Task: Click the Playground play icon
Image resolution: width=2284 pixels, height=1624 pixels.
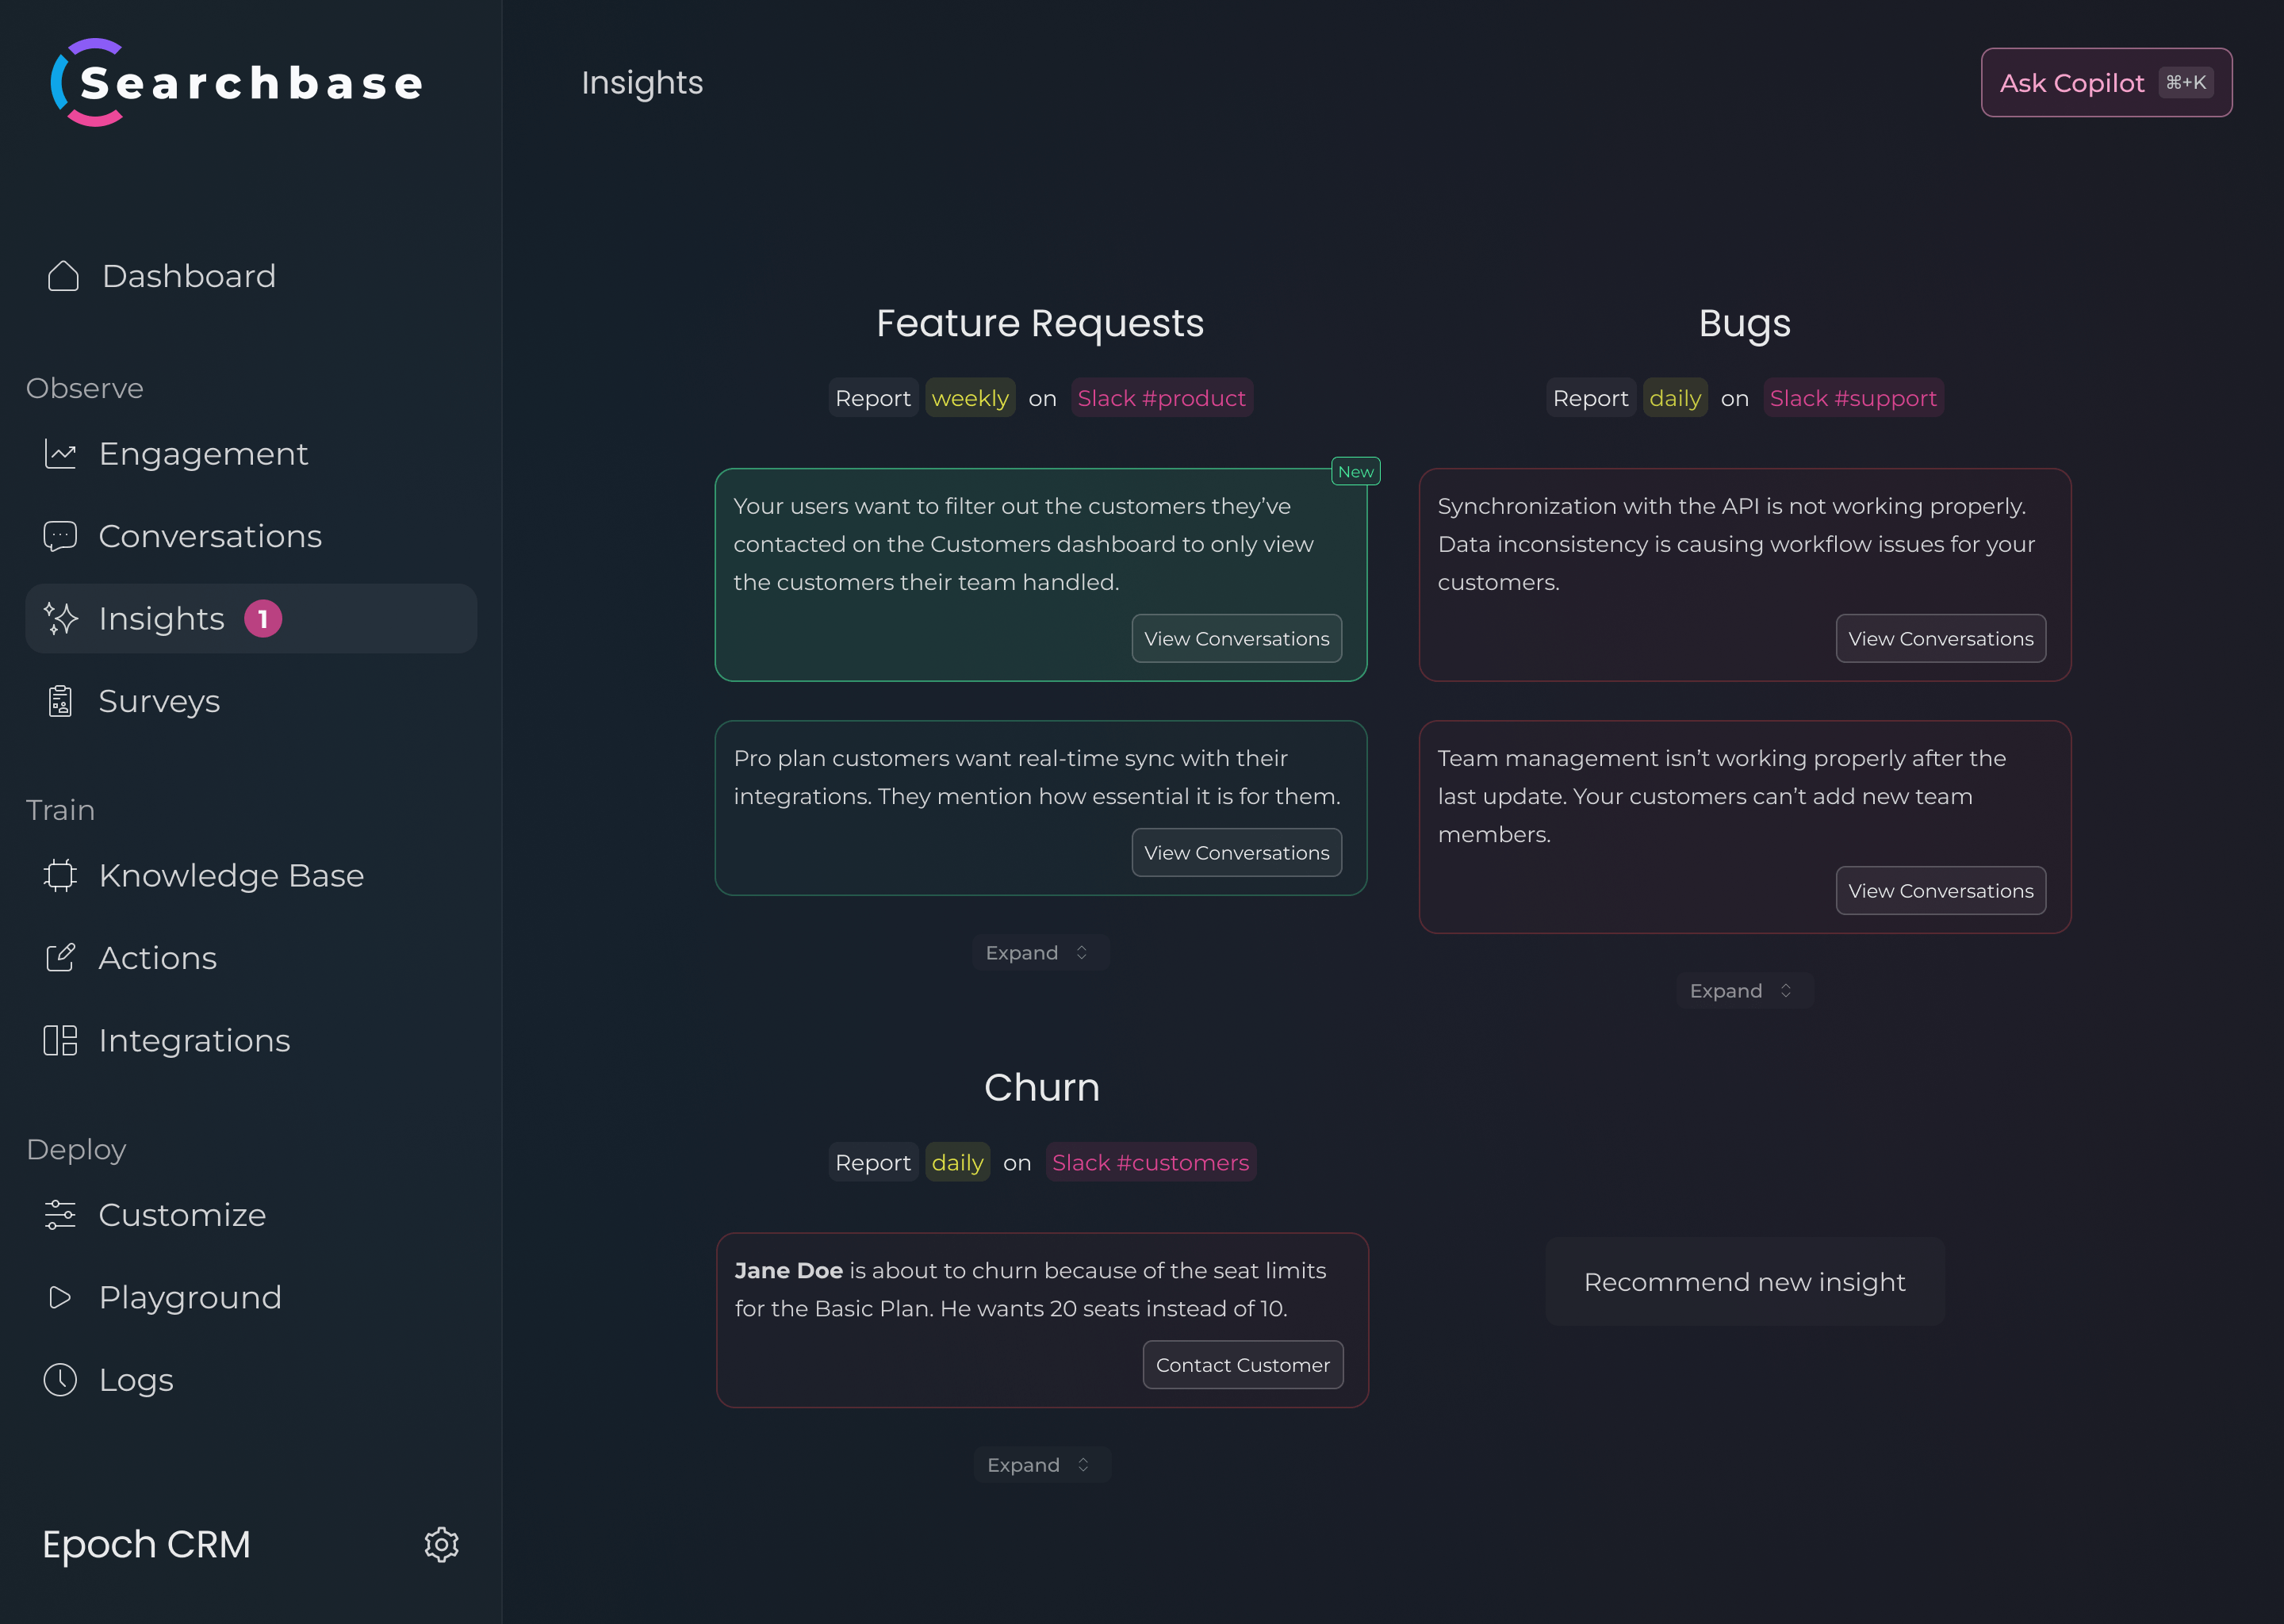Action: (x=60, y=1297)
